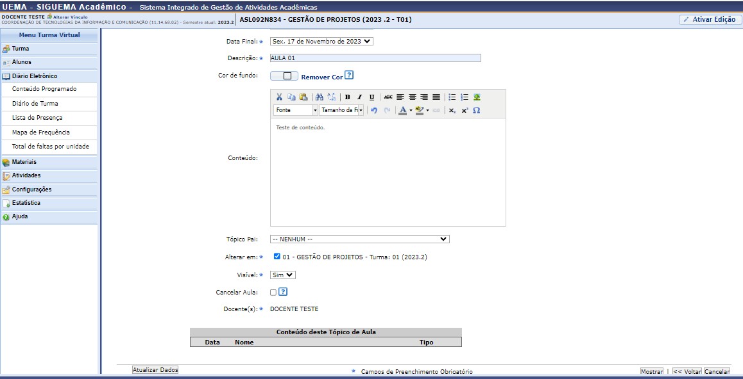743x379 pixels.
Task: Insert a numbered list
Action: [465, 97]
